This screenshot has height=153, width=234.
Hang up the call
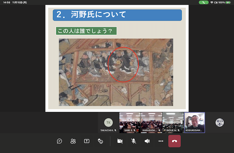174,141
